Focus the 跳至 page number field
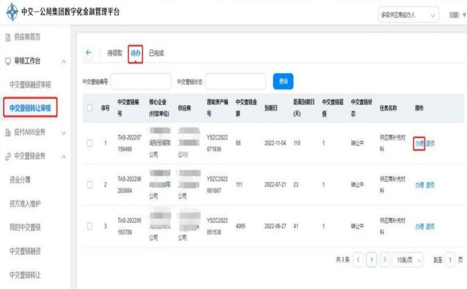Image resolution: width=467 pixels, height=289 pixels. pos(450,260)
